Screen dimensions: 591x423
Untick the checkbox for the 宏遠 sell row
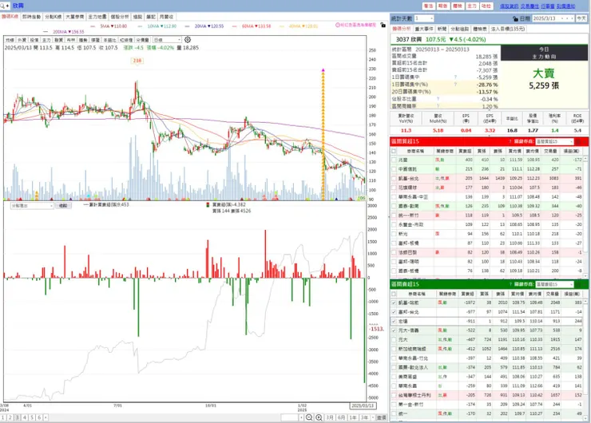point(394,322)
